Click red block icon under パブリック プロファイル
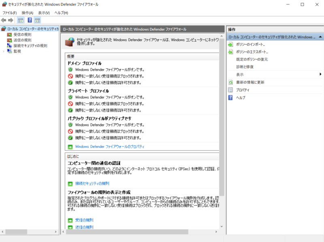 (x=70, y=131)
